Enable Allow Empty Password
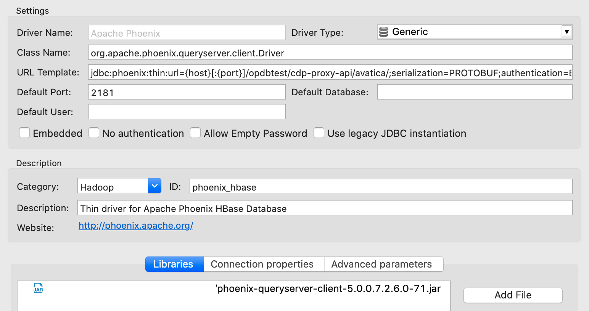Screen dimensions: 589x311 click(x=195, y=133)
